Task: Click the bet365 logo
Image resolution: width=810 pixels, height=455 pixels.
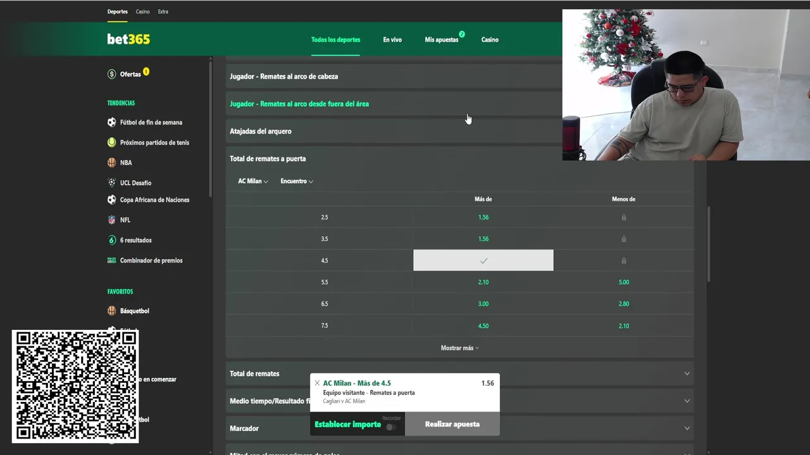Action: click(128, 39)
